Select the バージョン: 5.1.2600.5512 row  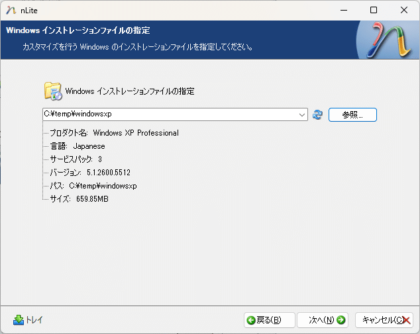click(90, 173)
